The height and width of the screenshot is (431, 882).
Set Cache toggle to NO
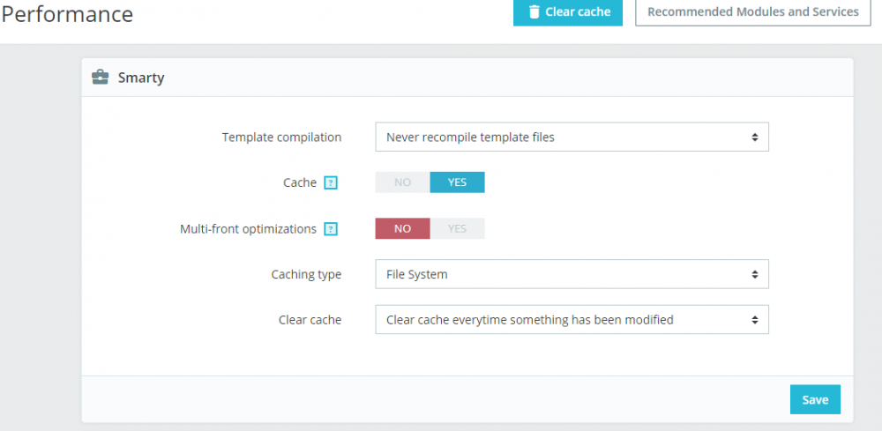[403, 182]
